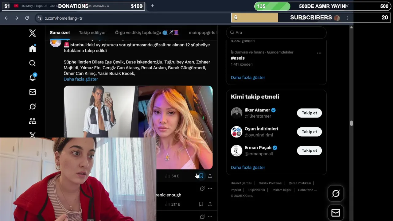View analytics of the 54 B post
The image size is (393, 221).
[x=172, y=176]
